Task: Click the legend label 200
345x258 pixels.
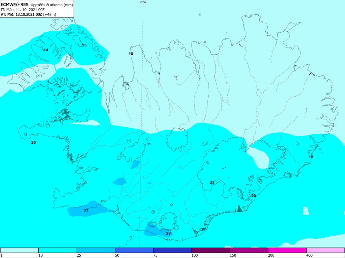Action: tap(271, 255)
